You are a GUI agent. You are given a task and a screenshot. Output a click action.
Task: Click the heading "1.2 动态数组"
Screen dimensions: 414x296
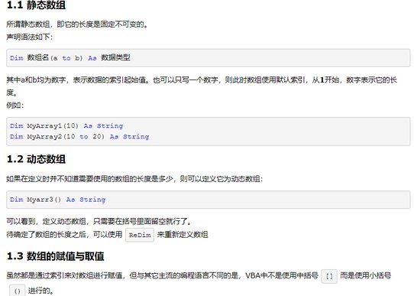point(36,159)
